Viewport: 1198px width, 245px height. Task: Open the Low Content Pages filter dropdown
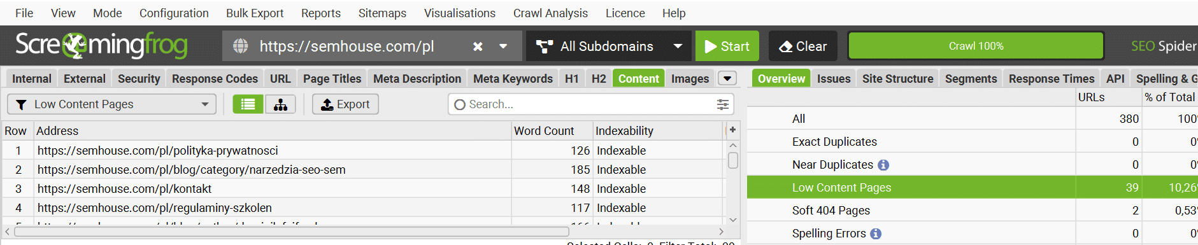[x=111, y=104]
